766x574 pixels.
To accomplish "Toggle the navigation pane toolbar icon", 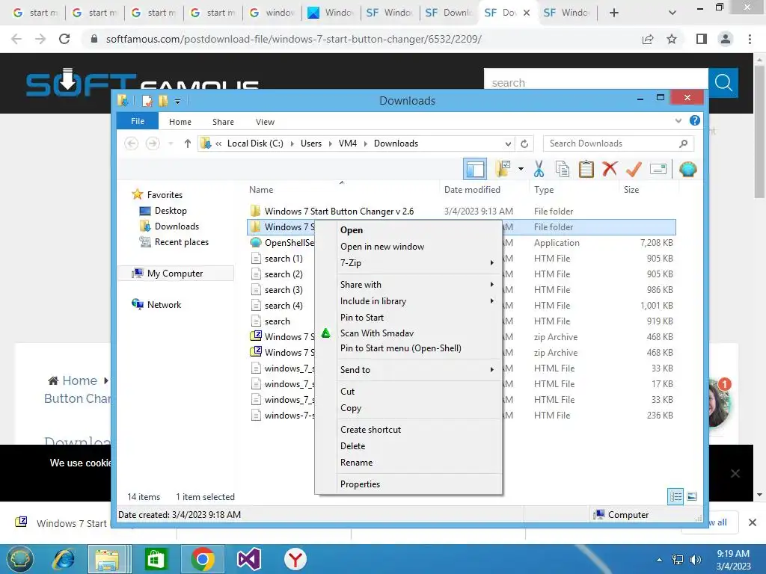I will click(x=475, y=169).
